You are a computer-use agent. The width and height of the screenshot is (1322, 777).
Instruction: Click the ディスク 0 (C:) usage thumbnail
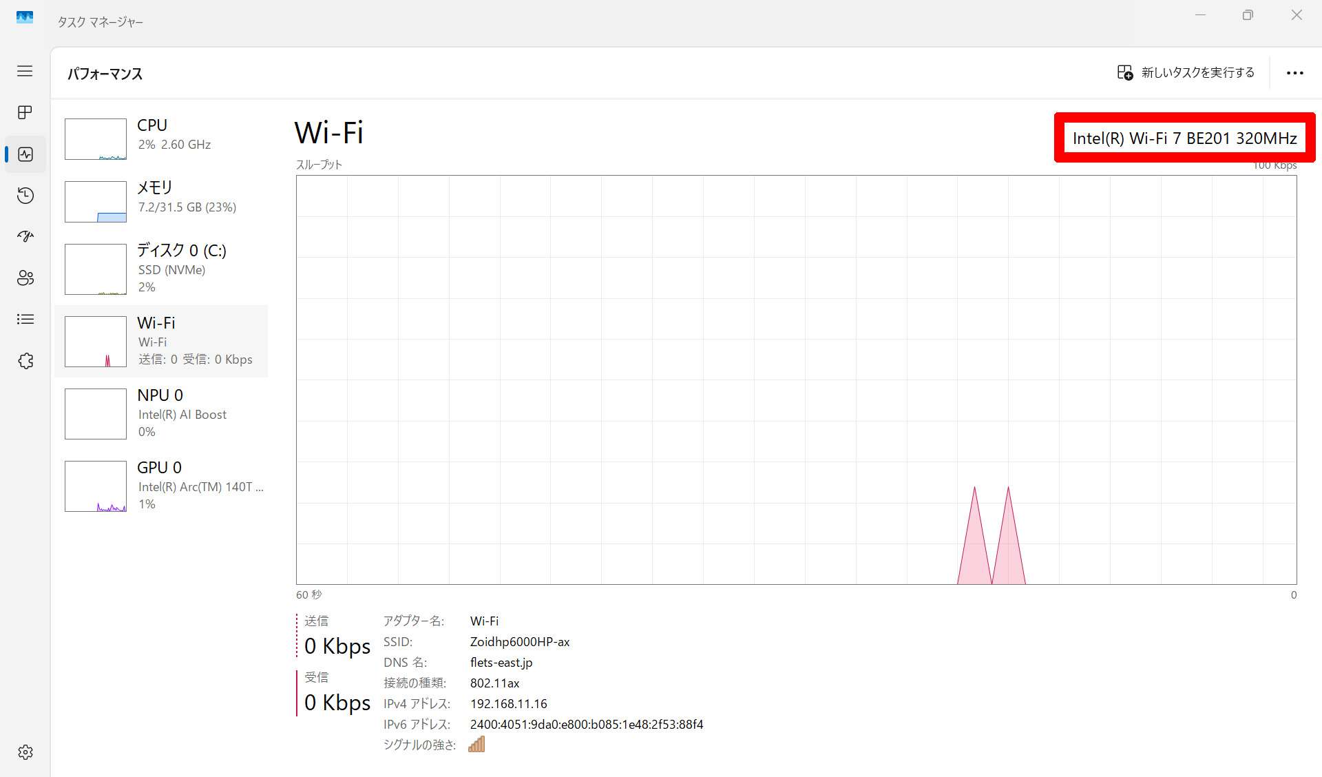(x=96, y=269)
